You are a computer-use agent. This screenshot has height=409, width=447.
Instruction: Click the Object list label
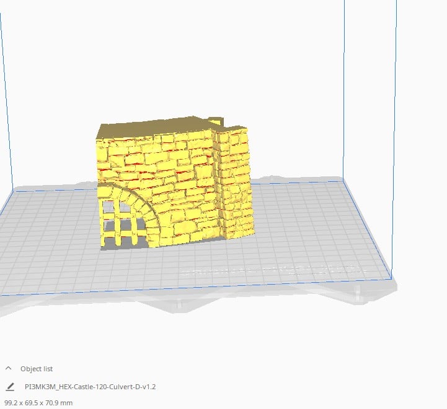(x=37, y=369)
